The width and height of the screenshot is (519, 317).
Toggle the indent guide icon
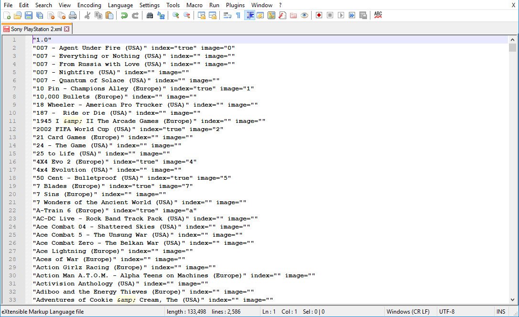pyautogui.click(x=249, y=15)
